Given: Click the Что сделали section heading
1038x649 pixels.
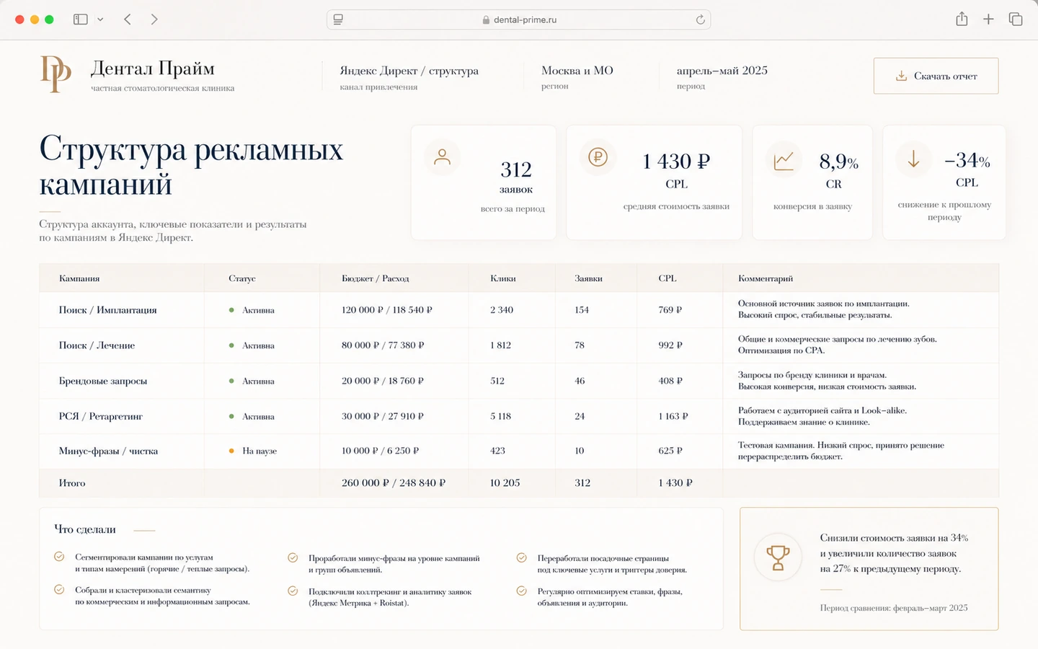Looking at the screenshot, I should [85, 529].
